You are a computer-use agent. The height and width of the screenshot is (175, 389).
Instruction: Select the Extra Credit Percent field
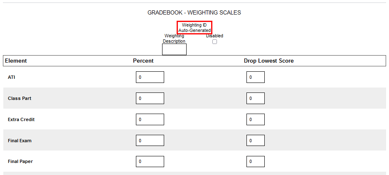point(150,119)
